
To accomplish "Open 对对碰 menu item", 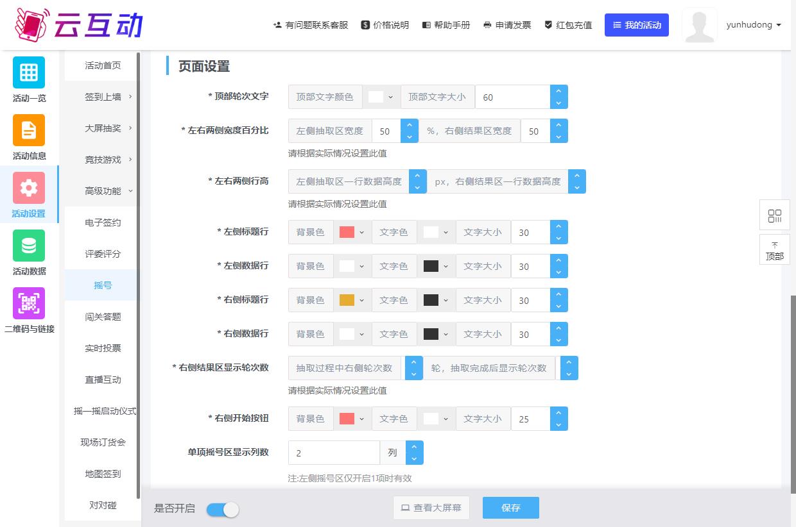I will (103, 505).
